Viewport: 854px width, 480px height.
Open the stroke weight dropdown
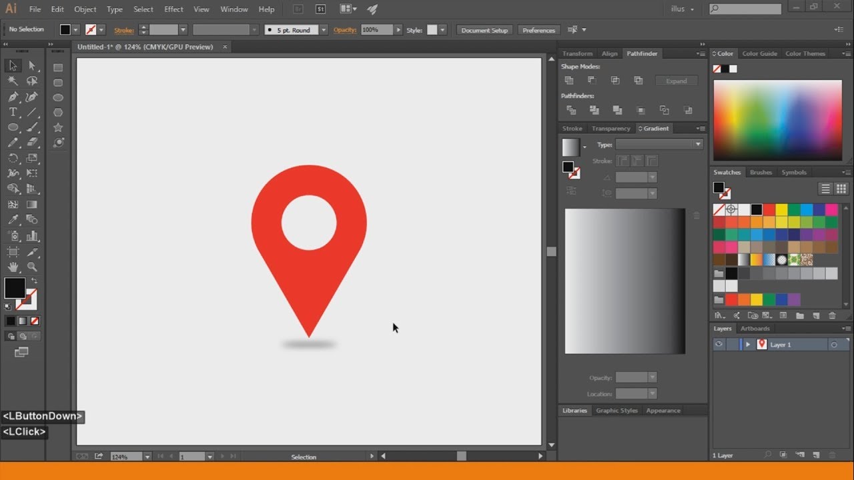(183, 30)
